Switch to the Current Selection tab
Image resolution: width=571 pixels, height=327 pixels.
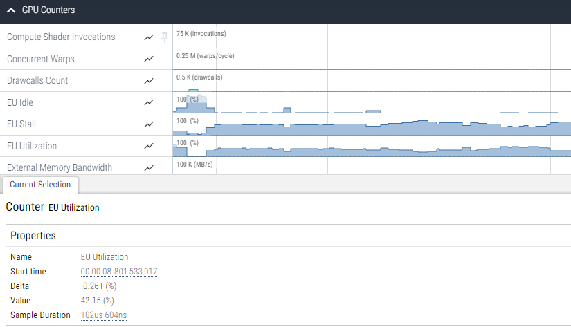point(40,185)
